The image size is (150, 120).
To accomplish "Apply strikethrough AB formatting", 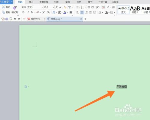I will click(x=38, y=12).
